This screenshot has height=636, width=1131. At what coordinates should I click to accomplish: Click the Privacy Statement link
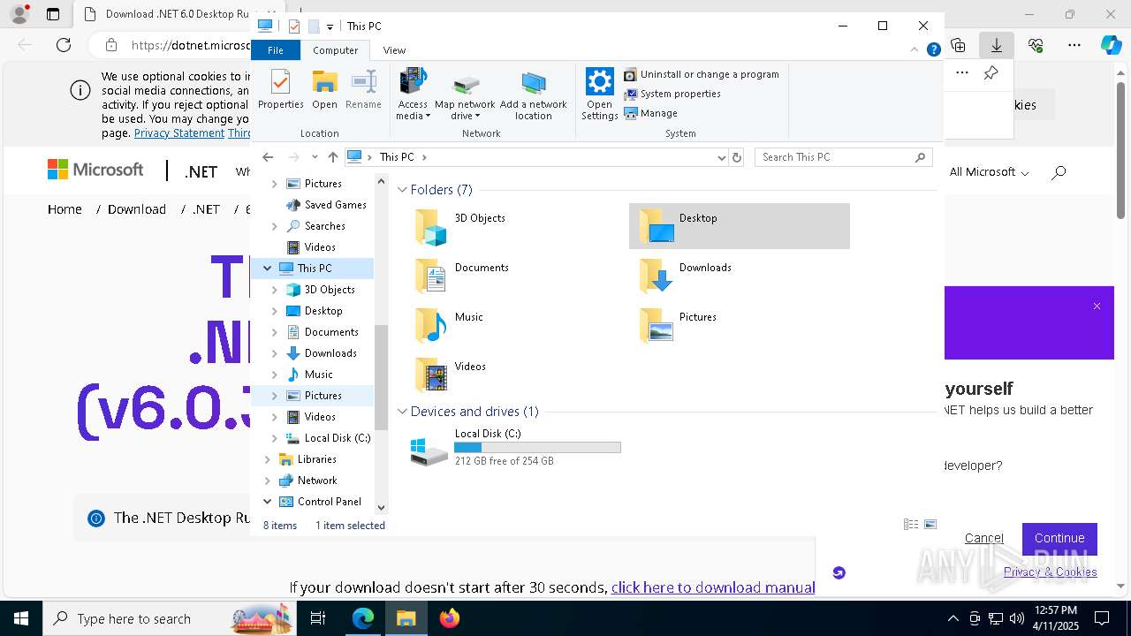(179, 133)
